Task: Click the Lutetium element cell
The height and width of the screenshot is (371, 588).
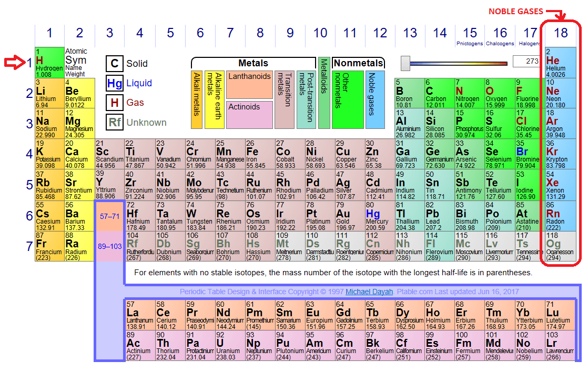Action: pos(560,315)
